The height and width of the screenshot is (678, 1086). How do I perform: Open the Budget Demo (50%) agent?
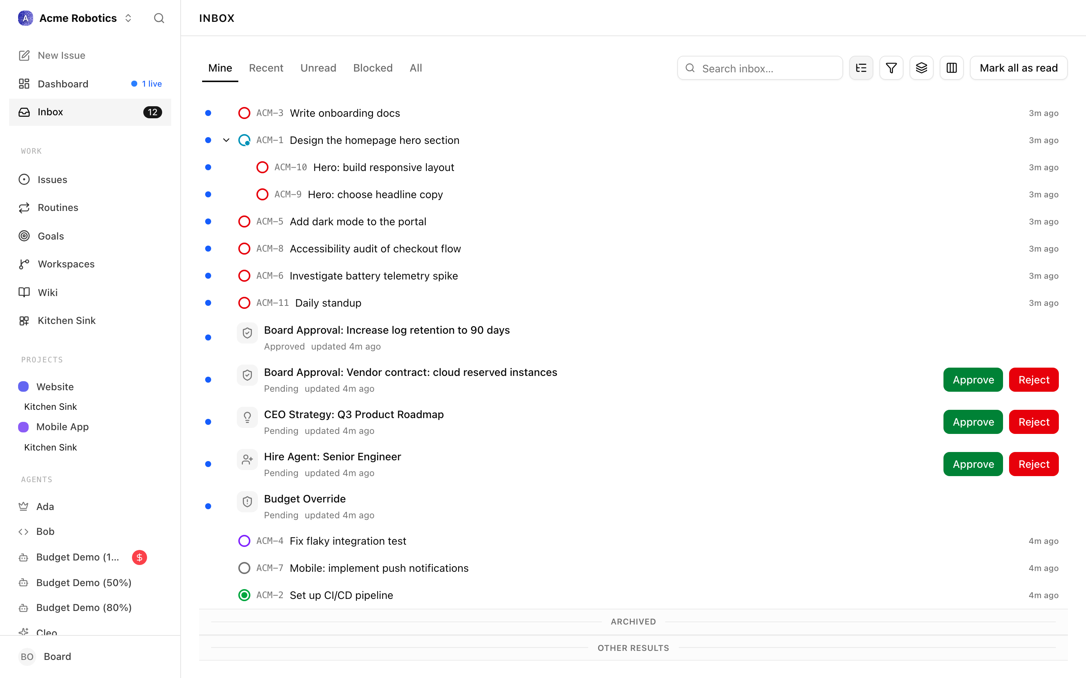click(x=90, y=582)
